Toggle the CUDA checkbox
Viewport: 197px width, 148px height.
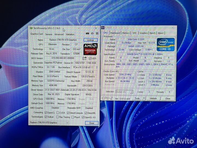[58, 113]
